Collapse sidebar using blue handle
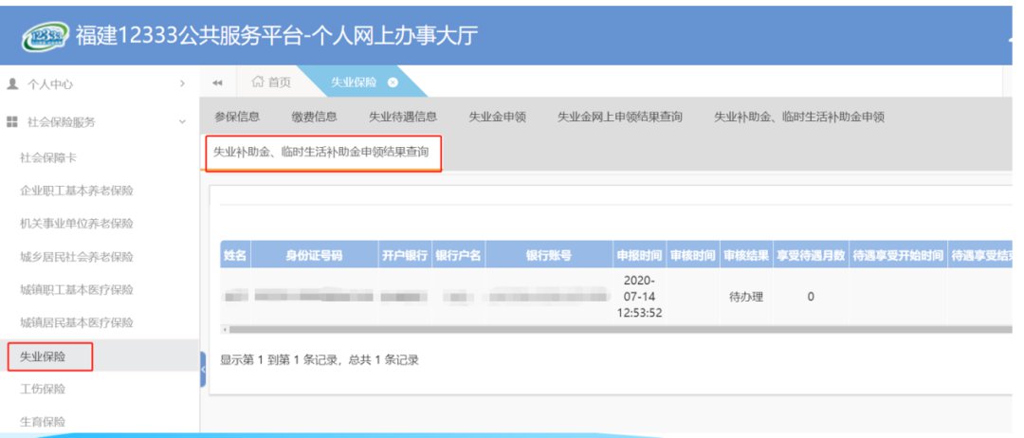 203,369
